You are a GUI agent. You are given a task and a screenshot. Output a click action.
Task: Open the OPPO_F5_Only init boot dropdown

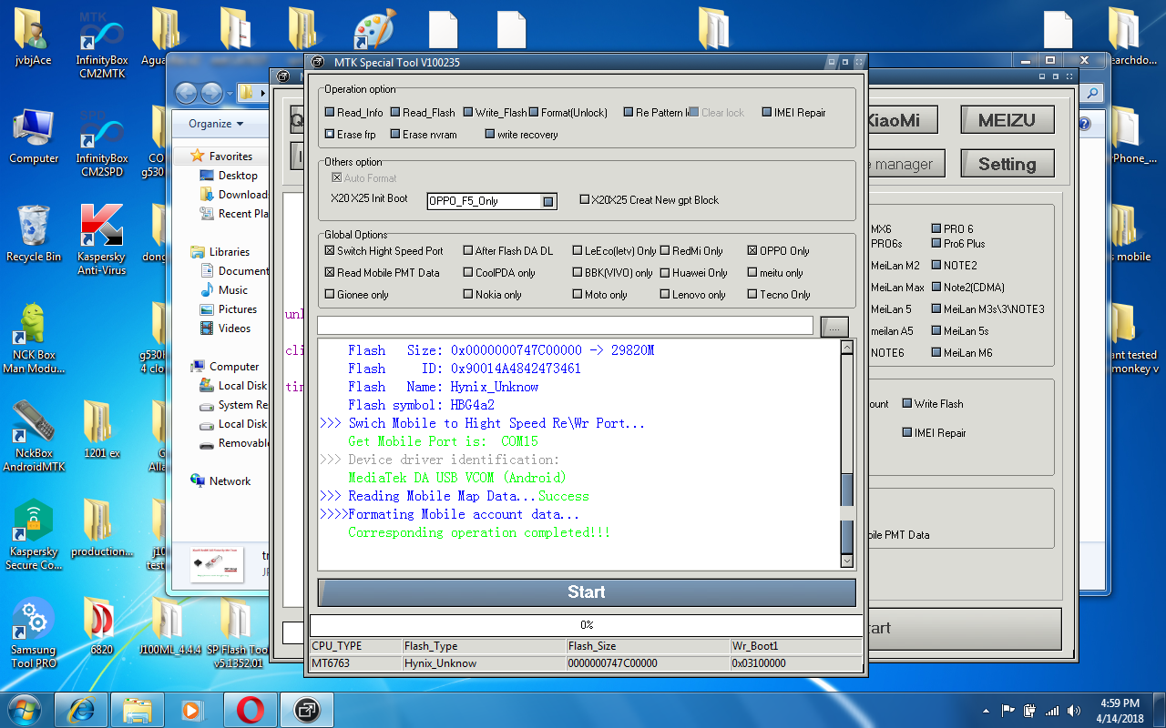[x=547, y=201]
